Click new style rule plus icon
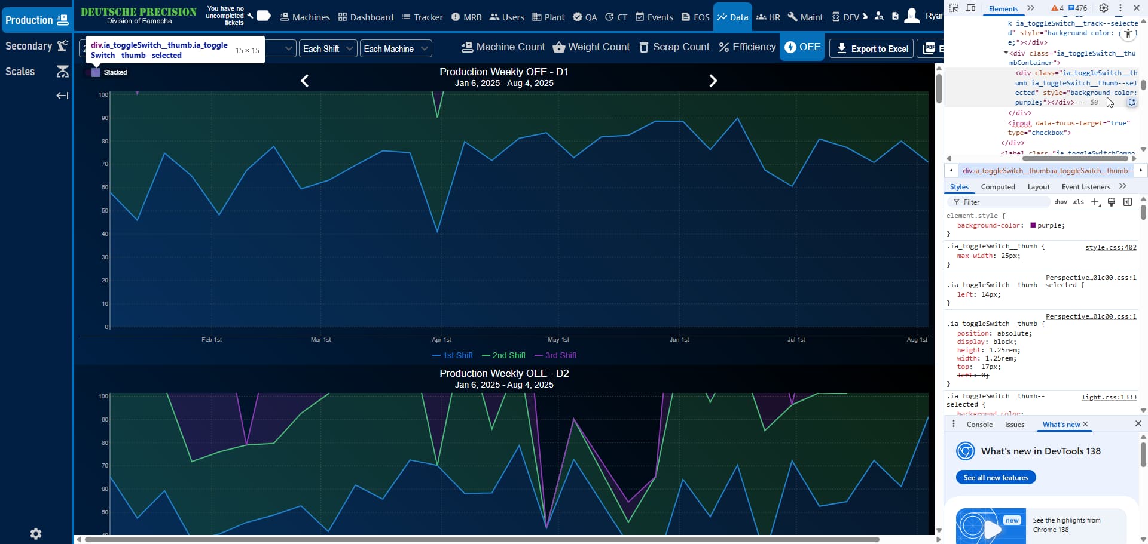This screenshot has width=1148, height=544. (1095, 202)
